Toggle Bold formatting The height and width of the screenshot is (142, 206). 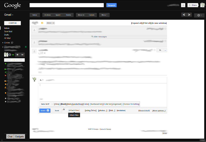pos(63,104)
